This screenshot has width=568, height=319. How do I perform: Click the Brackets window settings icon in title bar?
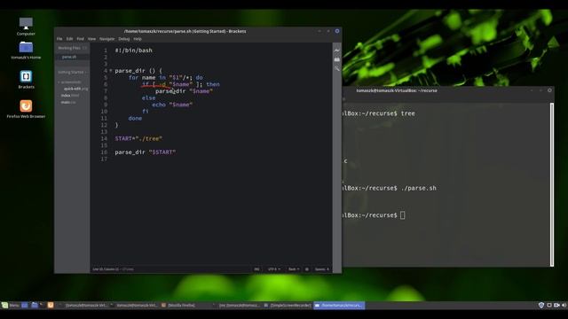pyautogui.click(x=337, y=31)
